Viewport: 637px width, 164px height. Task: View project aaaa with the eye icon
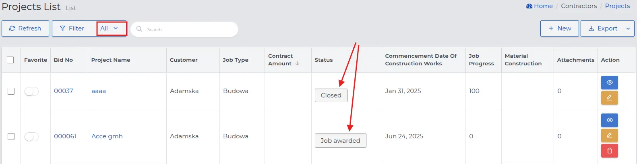[609, 83]
